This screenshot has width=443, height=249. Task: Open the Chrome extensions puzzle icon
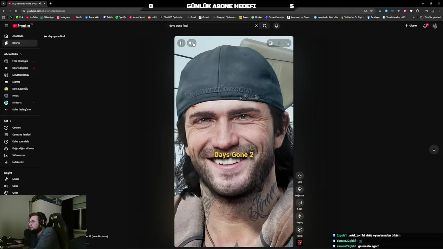coord(417,11)
